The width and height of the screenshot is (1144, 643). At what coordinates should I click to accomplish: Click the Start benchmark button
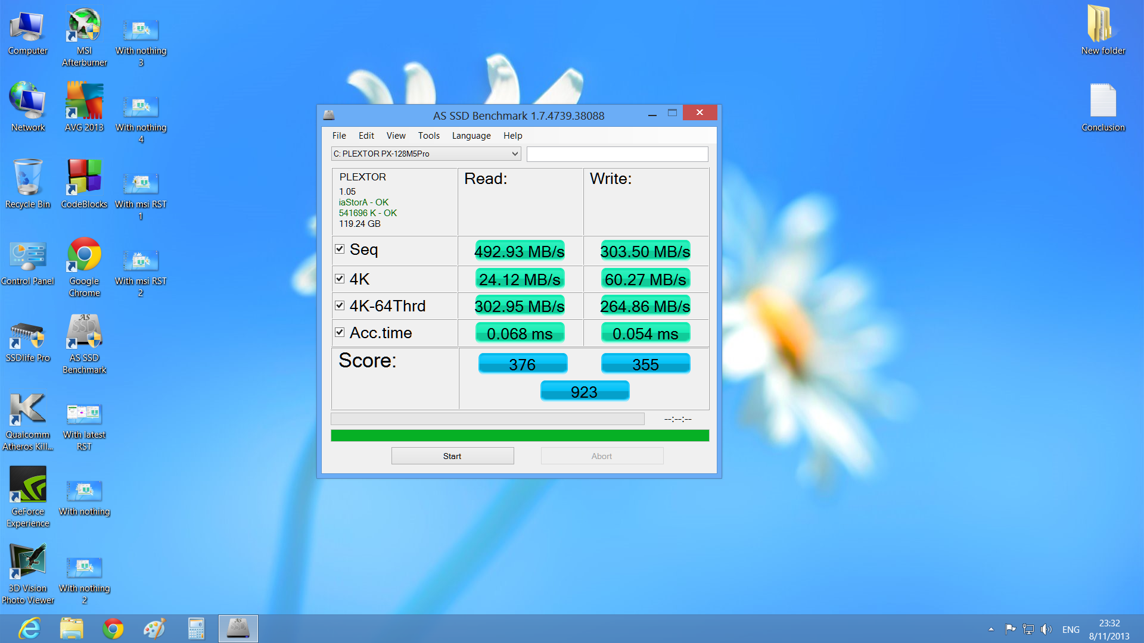[452, 456]
